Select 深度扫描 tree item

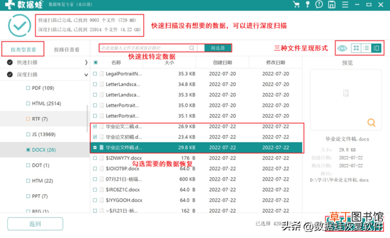tap(27, 74)
